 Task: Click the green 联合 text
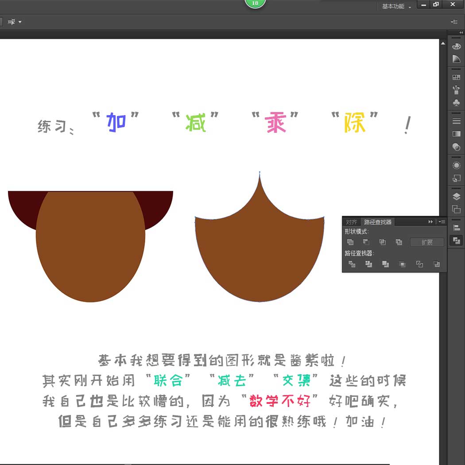(168, 380)
